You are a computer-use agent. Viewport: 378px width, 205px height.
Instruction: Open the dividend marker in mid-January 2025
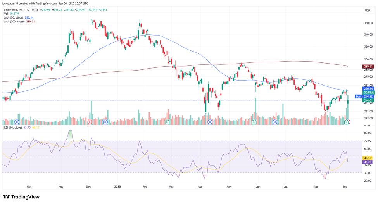click(105, 122)
